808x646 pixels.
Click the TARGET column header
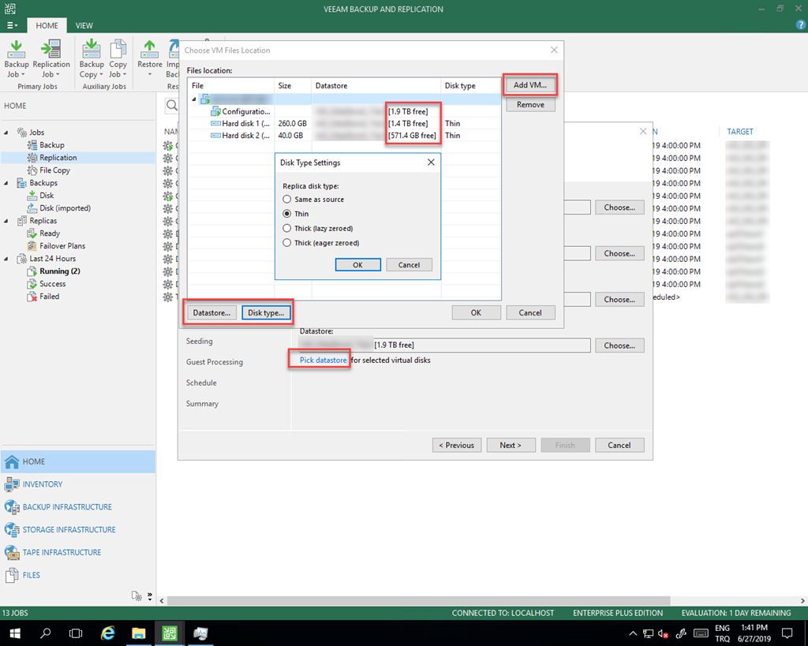click(x=740, y=132)
